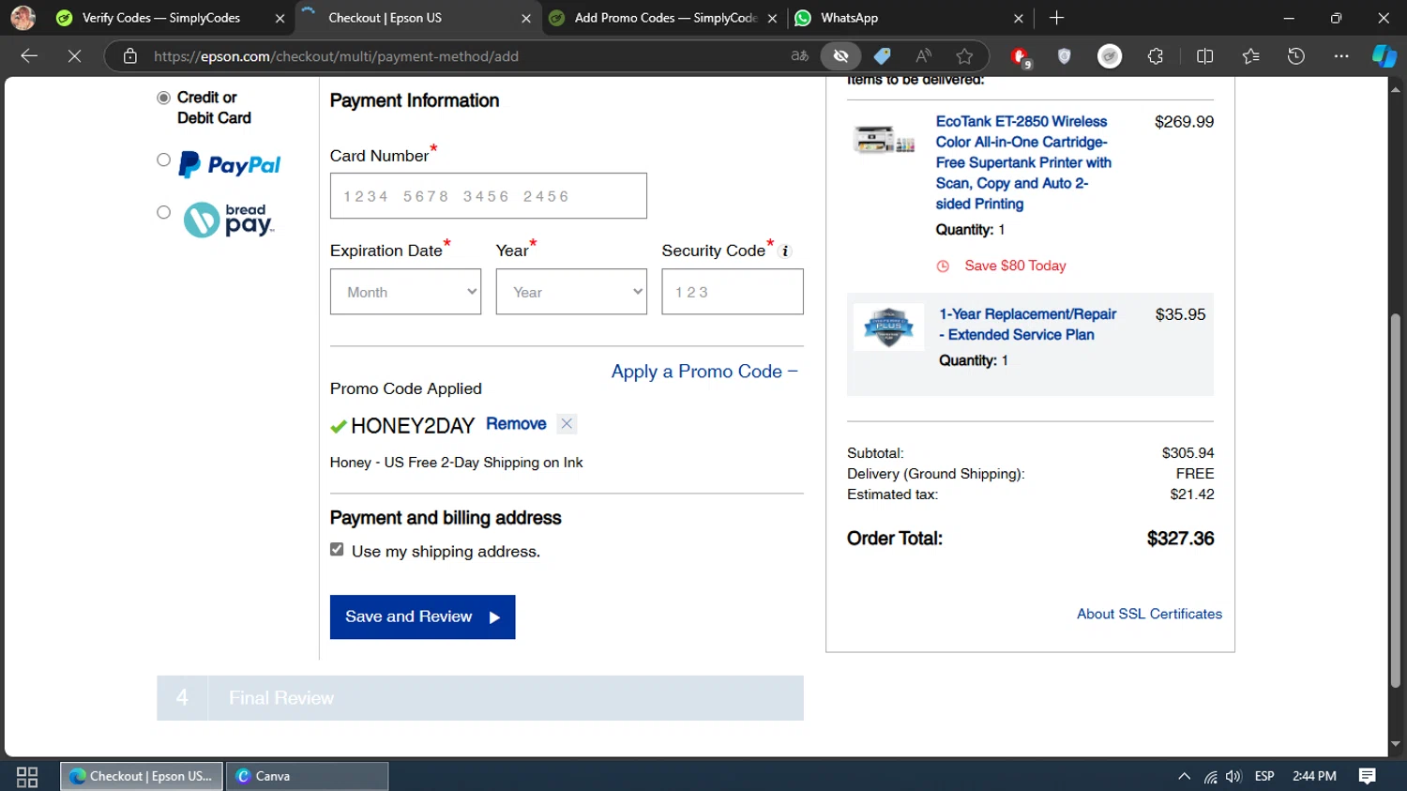
Task: Go back using browser back arrow
Action: coord(29,56)
